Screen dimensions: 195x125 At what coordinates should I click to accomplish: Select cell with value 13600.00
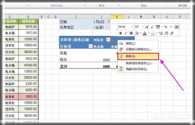[28, 71]
